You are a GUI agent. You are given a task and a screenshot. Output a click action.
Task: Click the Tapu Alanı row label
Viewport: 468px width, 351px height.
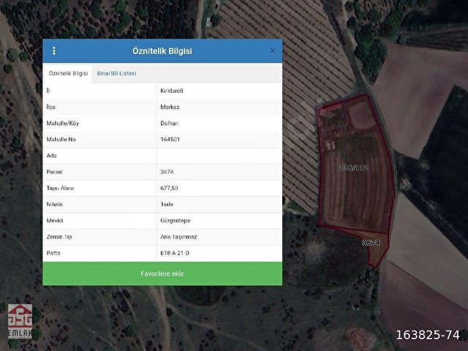click(x=60, y=188)
